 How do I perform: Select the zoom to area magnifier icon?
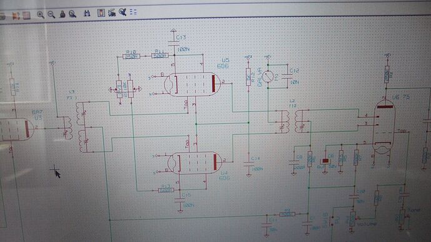point(72,14)
